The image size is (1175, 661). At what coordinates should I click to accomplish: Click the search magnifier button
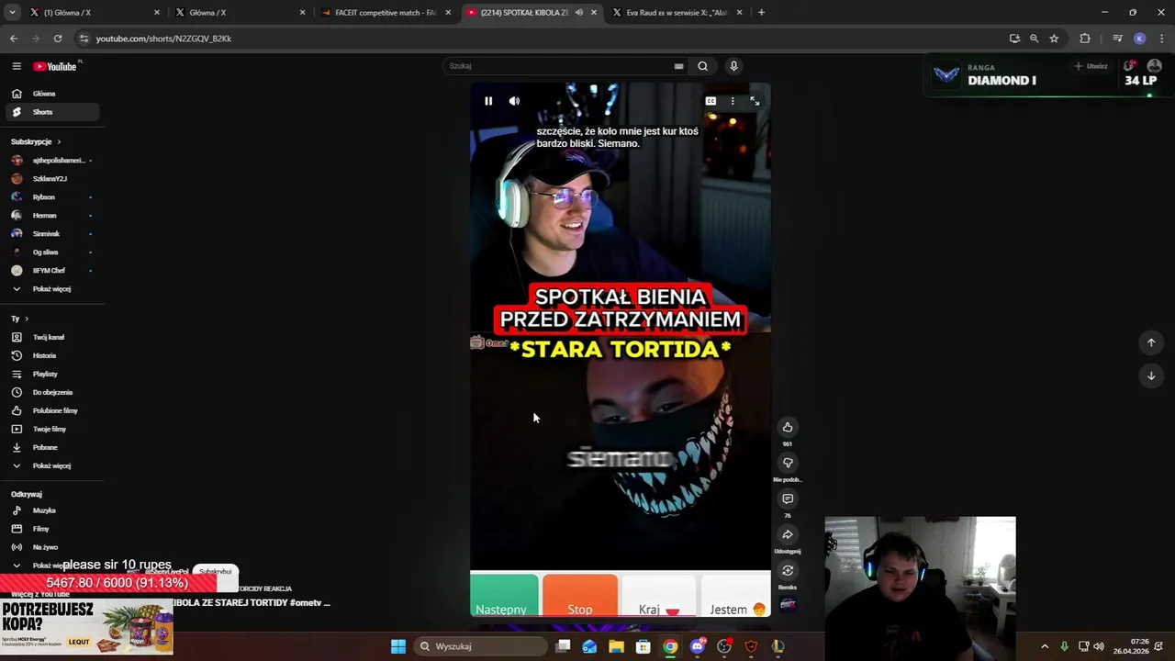click(702, 66)
